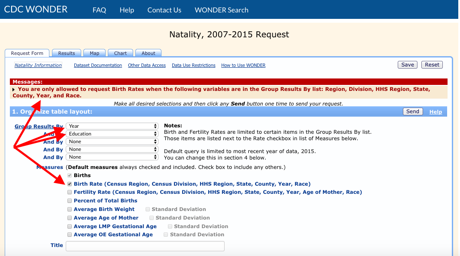460x256 pixels.
Task: Open the Map tab
Action: [94, 53]
